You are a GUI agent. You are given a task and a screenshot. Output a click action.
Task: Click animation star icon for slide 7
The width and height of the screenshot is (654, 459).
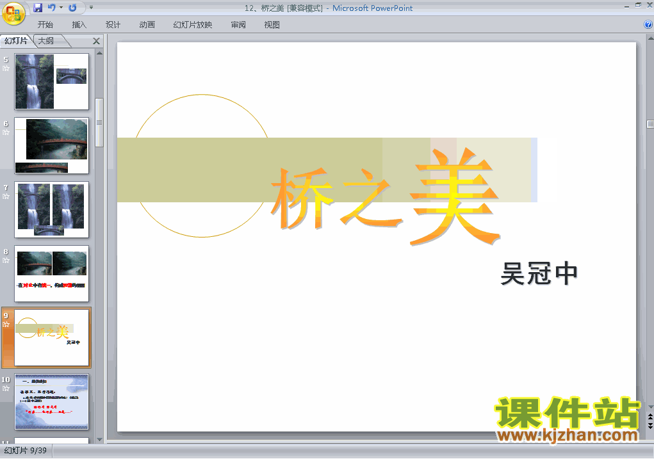tap(6, 197)
